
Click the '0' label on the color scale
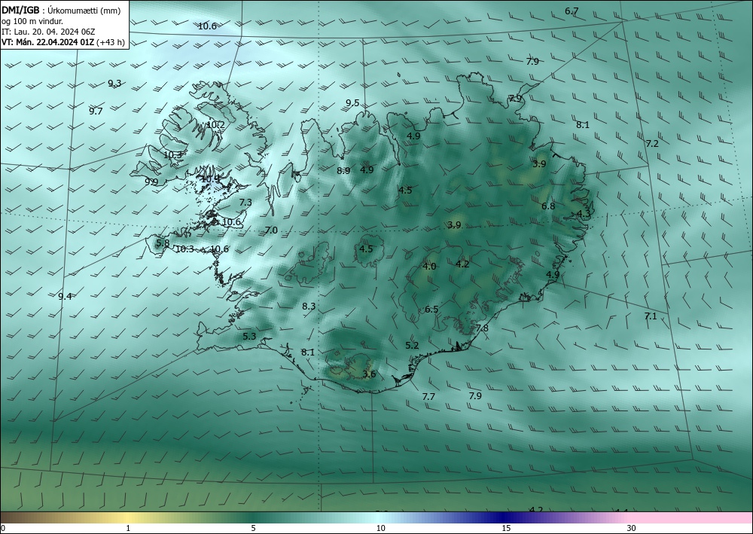[3, 529]
